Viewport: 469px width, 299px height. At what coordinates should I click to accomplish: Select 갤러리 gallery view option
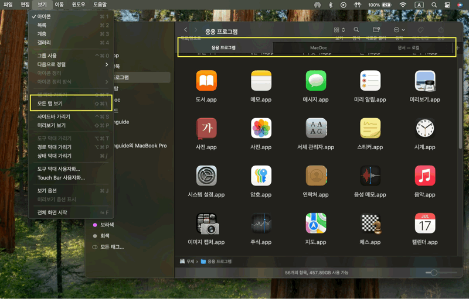tap(71, 42)
